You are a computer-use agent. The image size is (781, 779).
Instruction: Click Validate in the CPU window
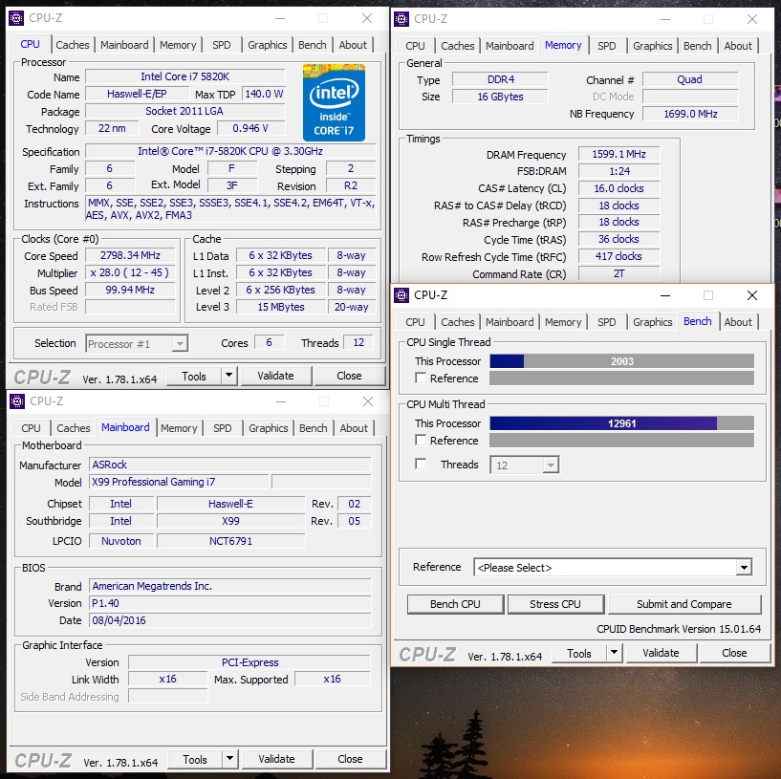pyautogui.click(x=276, y=376)
